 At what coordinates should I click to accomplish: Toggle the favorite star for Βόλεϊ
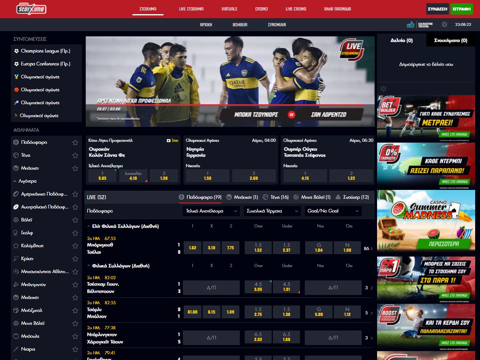(75, 220)
